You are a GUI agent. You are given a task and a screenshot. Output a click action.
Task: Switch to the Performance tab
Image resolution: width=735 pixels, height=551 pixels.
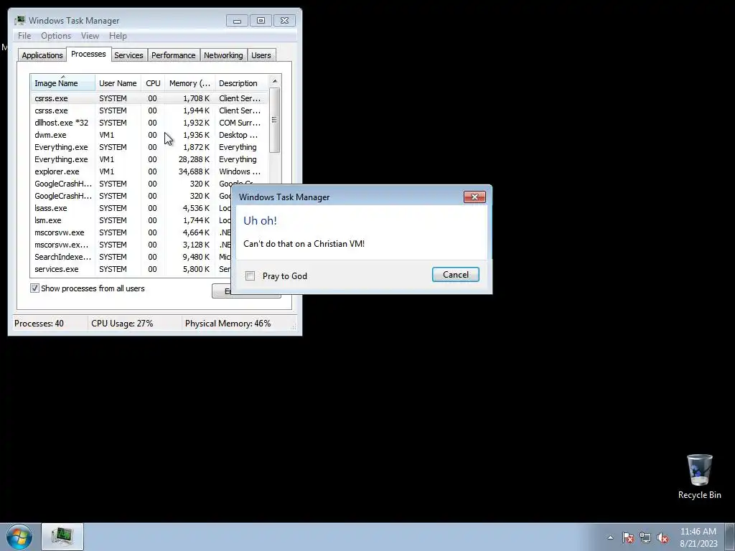point(174,55)
